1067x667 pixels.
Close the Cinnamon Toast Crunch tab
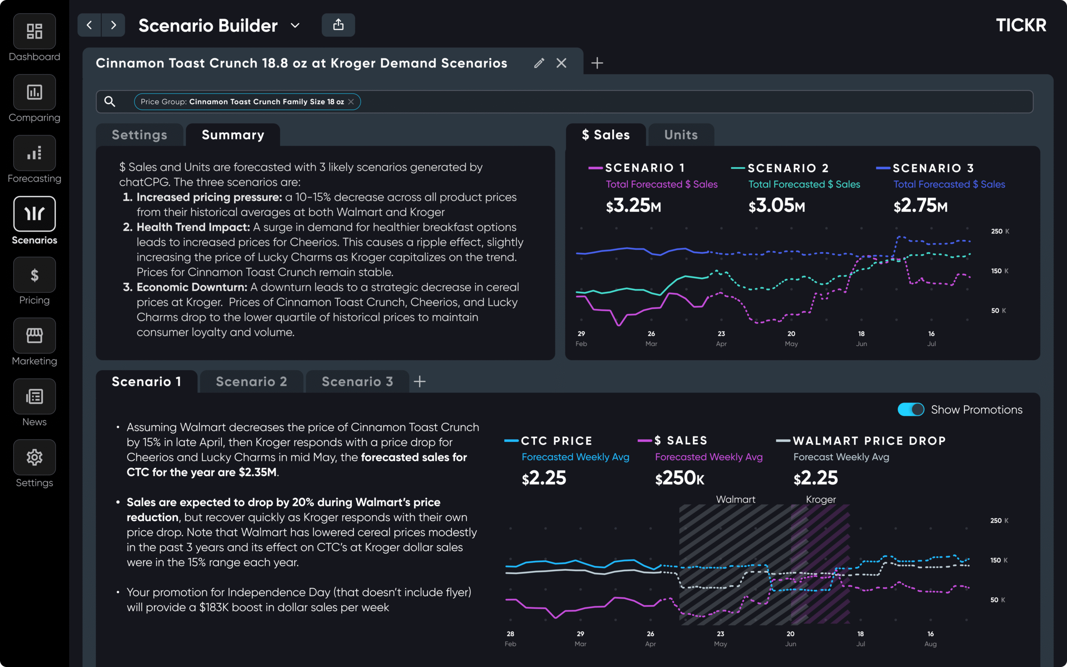[x=561, y=63]
